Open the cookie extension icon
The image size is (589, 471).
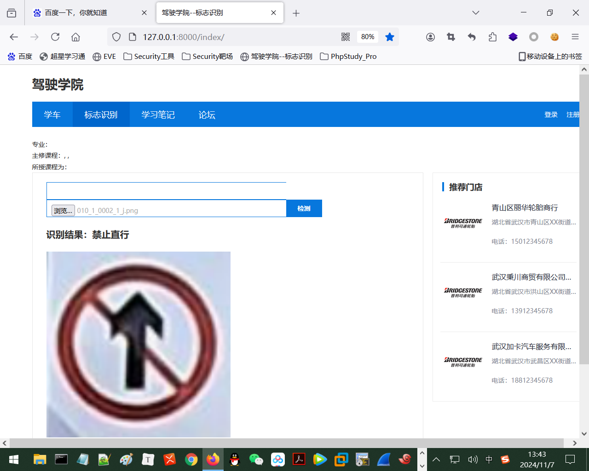[x=554, y=37]
